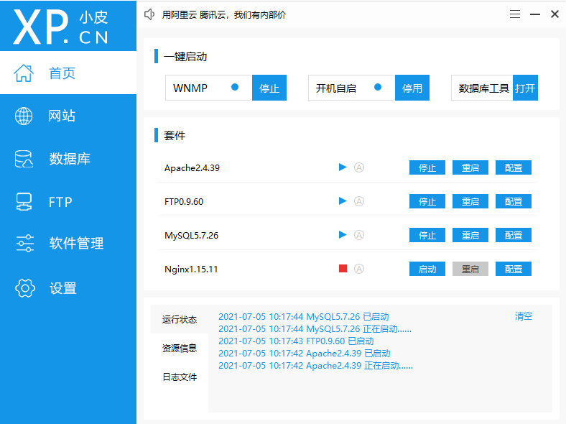This screenshot has height=424, width=566.
Task: Switch to the 日志文件 tab
Action: (180, 377)
